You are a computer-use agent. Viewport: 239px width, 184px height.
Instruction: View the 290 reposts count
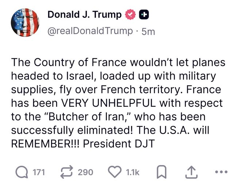(85, 172)
